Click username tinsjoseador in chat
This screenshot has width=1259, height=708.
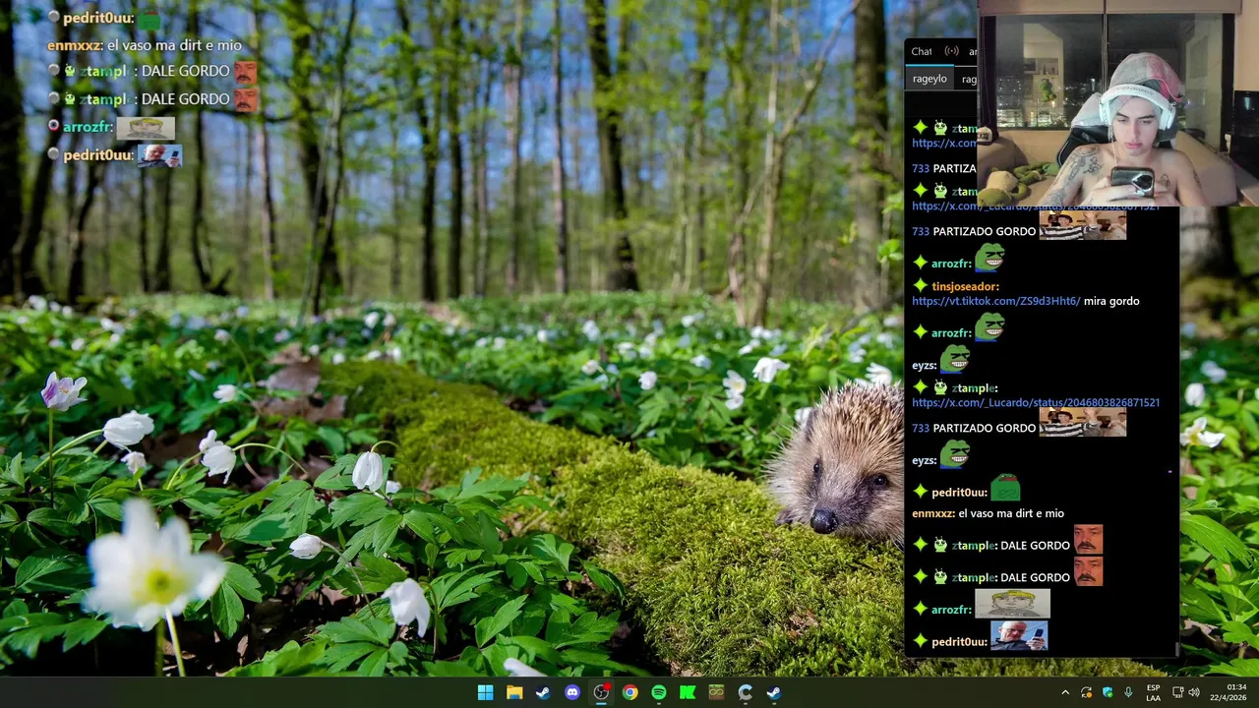[965, 286]
